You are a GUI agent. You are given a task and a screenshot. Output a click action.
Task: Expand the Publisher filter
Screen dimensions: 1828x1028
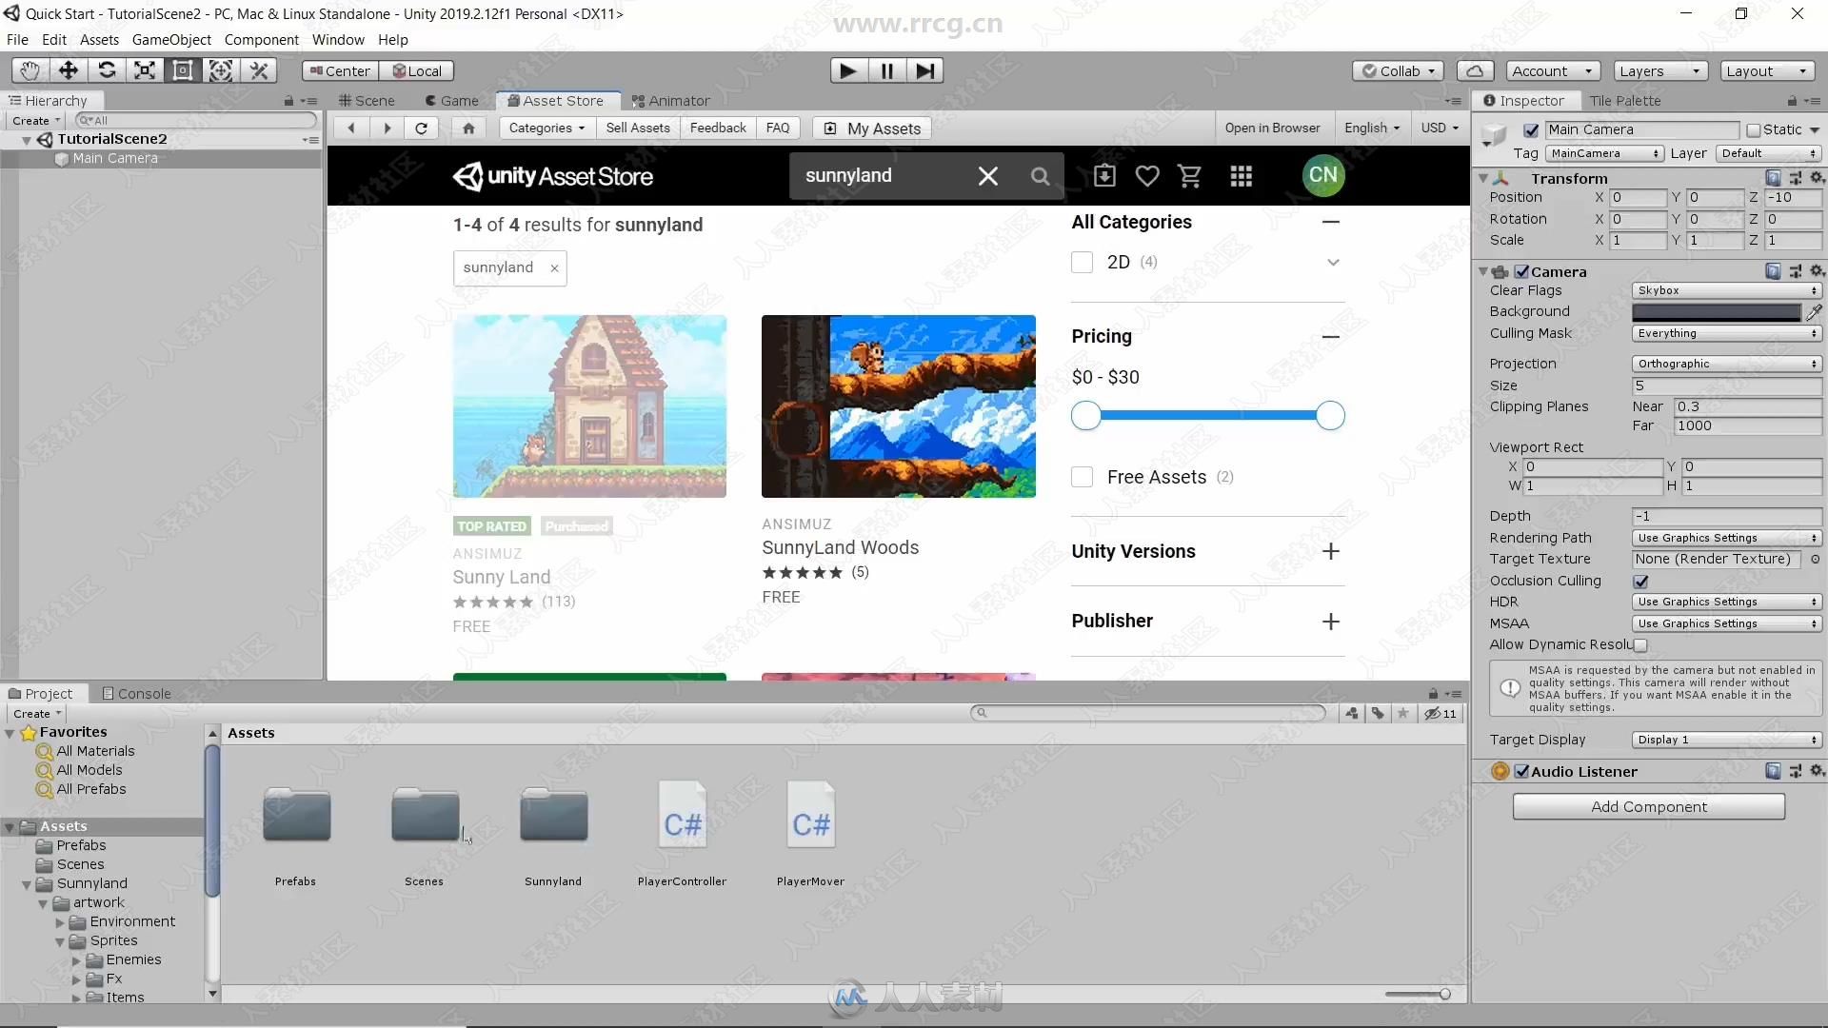[x=1330, y=622]
